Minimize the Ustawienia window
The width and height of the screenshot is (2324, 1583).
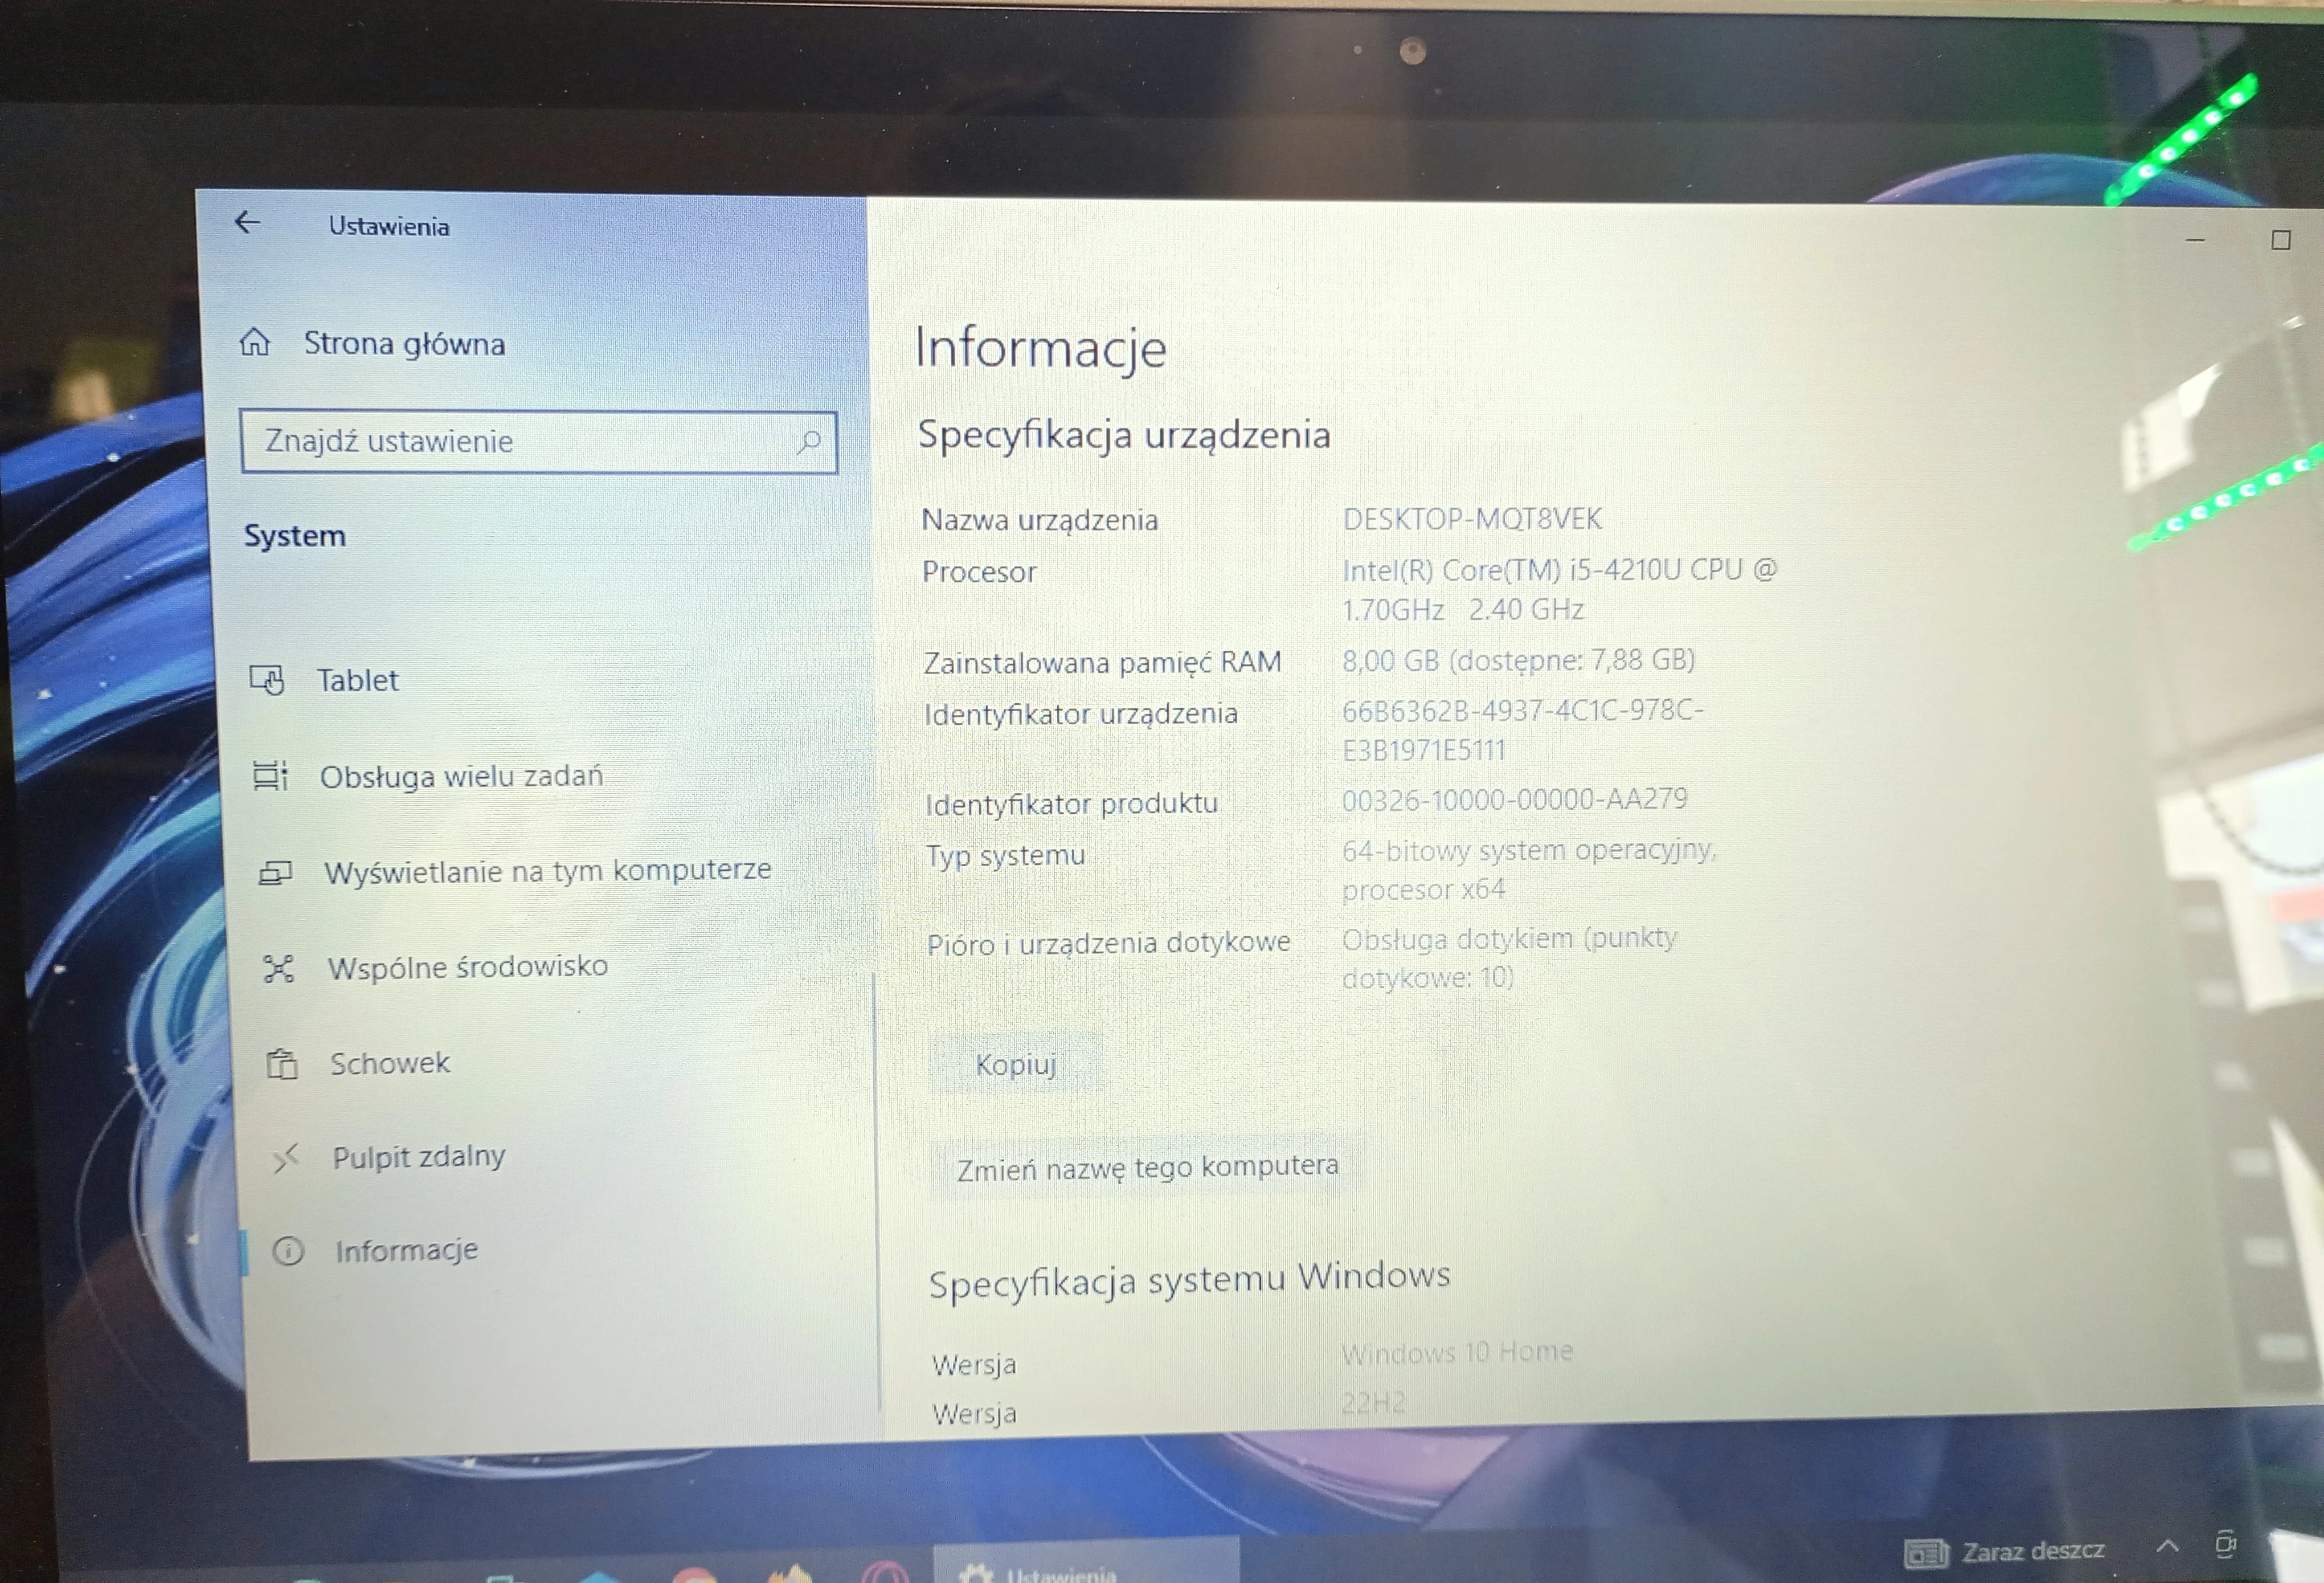2195,239
